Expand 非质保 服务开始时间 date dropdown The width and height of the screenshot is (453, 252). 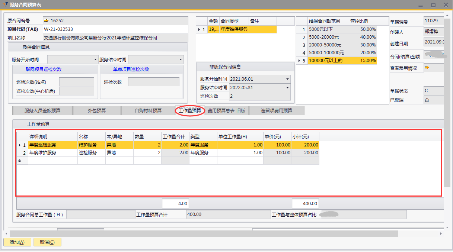pos(287,79)
